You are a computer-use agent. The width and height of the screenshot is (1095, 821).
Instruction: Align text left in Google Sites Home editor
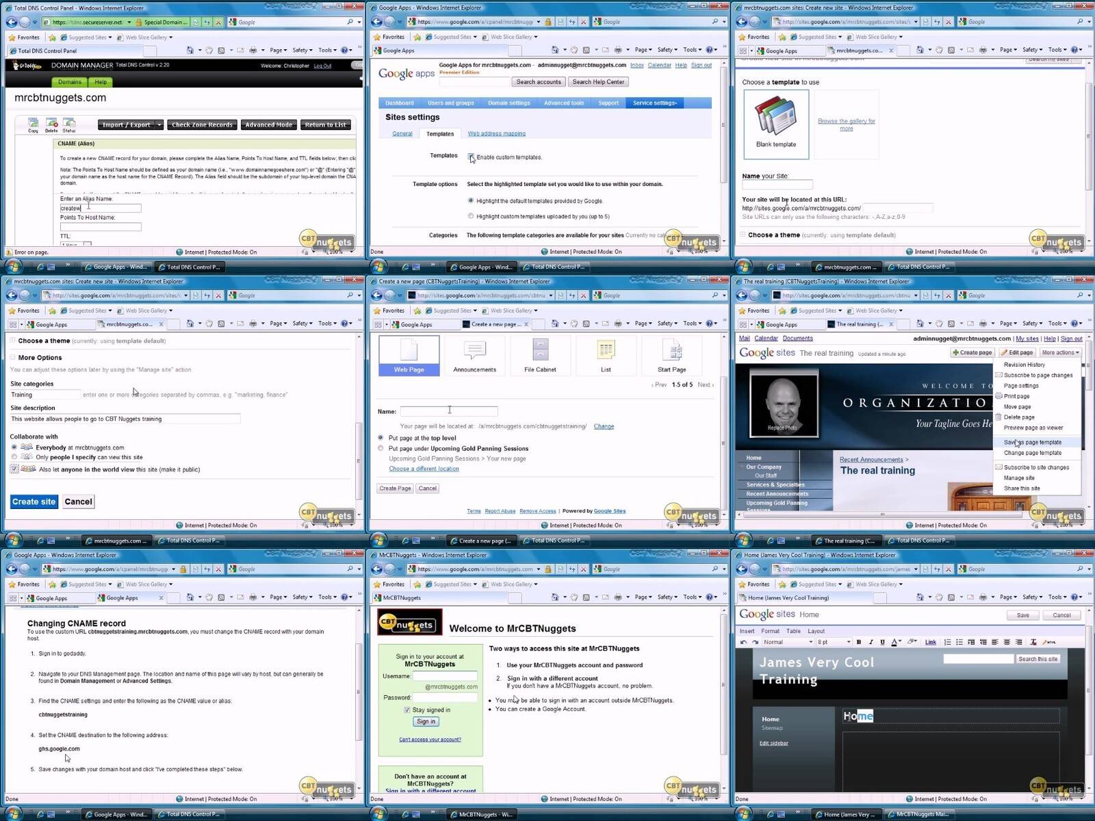(994, 642)
